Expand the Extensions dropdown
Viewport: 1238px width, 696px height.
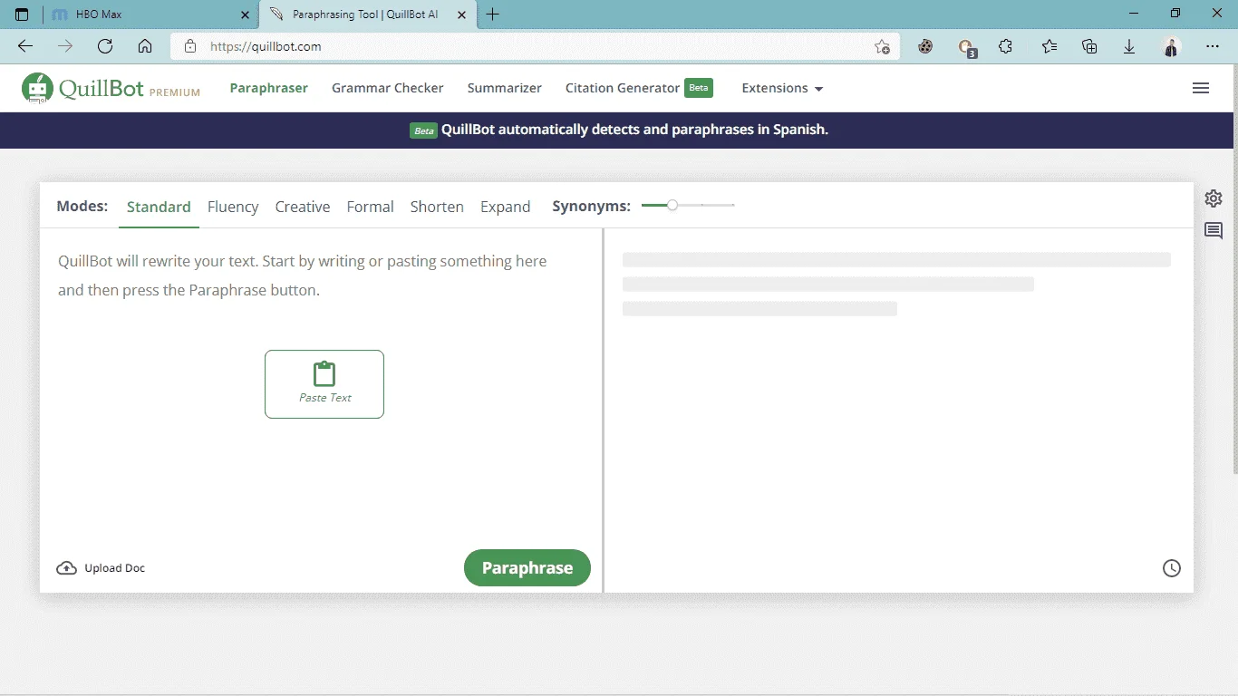pos(782,88)
